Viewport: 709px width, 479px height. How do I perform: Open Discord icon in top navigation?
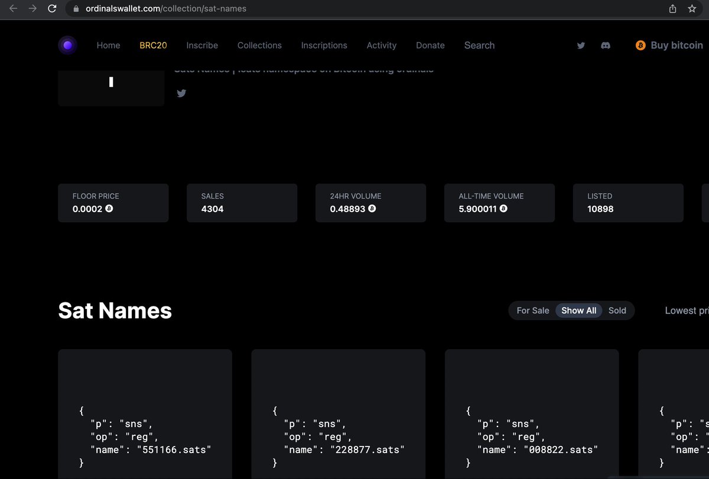pyautogui.click(x=605, y=45)
